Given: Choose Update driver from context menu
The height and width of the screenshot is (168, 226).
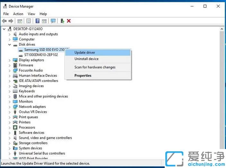Looking at the screenshot, I should (85, 52).
